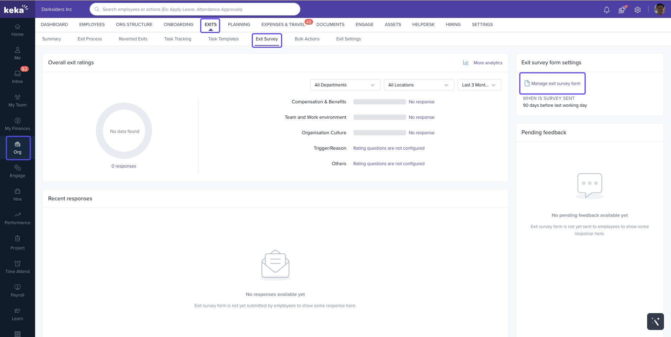Click the rocket icon in header
671x337 pixels.
pos(622,10)
